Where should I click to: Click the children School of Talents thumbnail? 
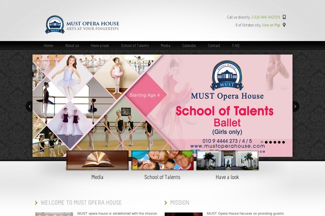(x=162, y=160)
